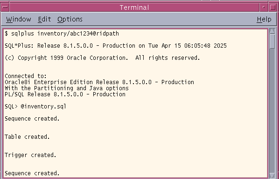Click the PL/SQL Release 8.1.5.0.0 line

click(65, 94)
